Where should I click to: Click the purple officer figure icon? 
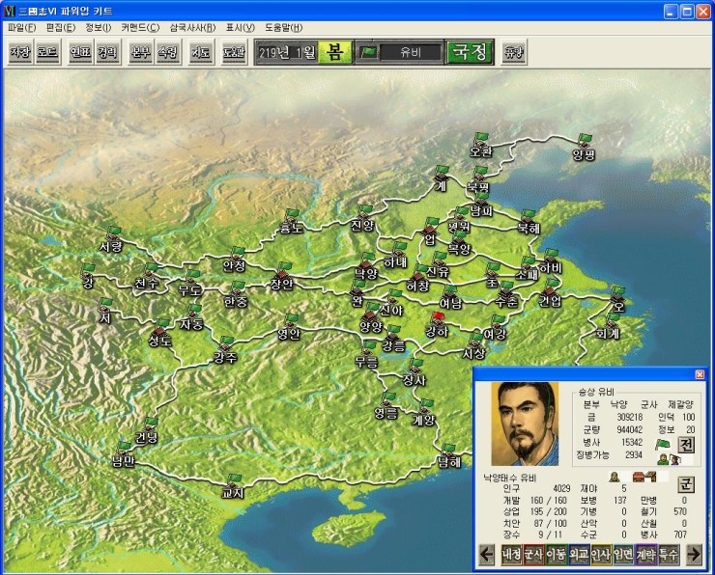(674, 459)
